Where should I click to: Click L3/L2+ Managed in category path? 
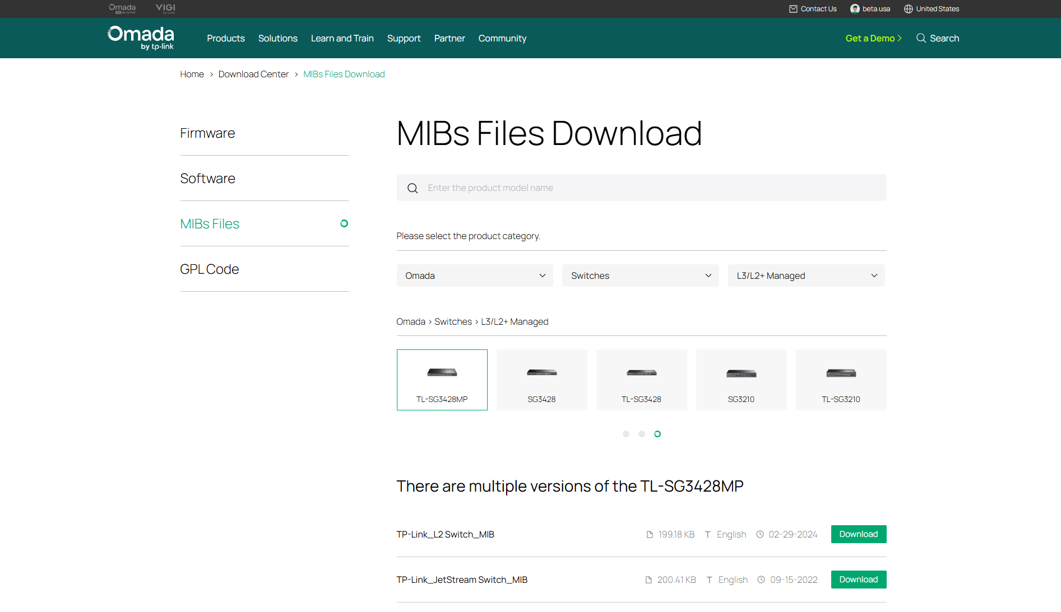coord(515,321)
